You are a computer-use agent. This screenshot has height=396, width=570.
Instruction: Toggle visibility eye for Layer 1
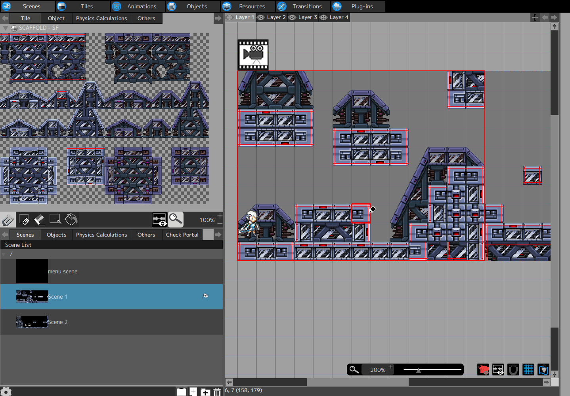(230, 17)
